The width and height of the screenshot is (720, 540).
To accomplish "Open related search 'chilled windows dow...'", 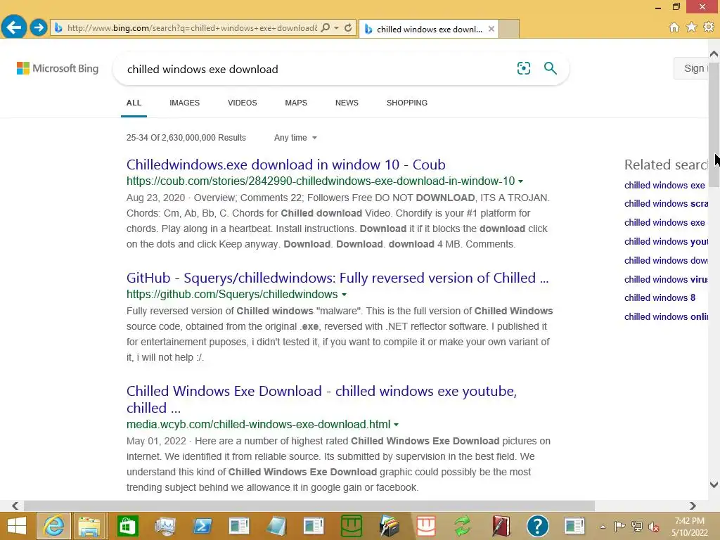I will point(666,260).
